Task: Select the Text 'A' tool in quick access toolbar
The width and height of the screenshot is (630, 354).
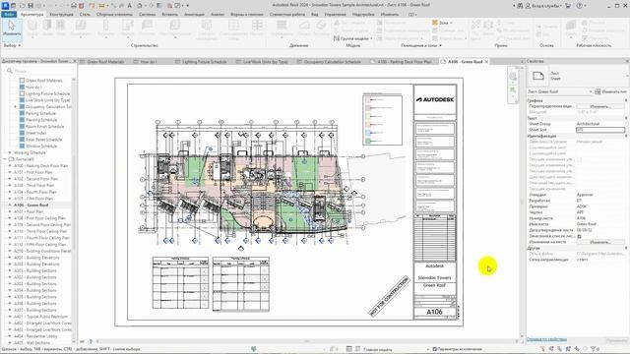Action: pyautogui.click(x=129, y=6)
